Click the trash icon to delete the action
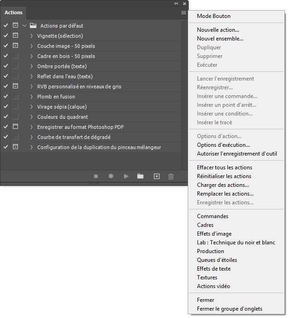Screen dimensions: 289x318 [x=171, y=176]
